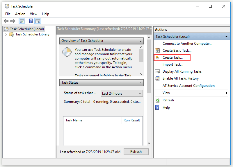
Task: Click Help in the Actions pane
Action: (166, 107)
